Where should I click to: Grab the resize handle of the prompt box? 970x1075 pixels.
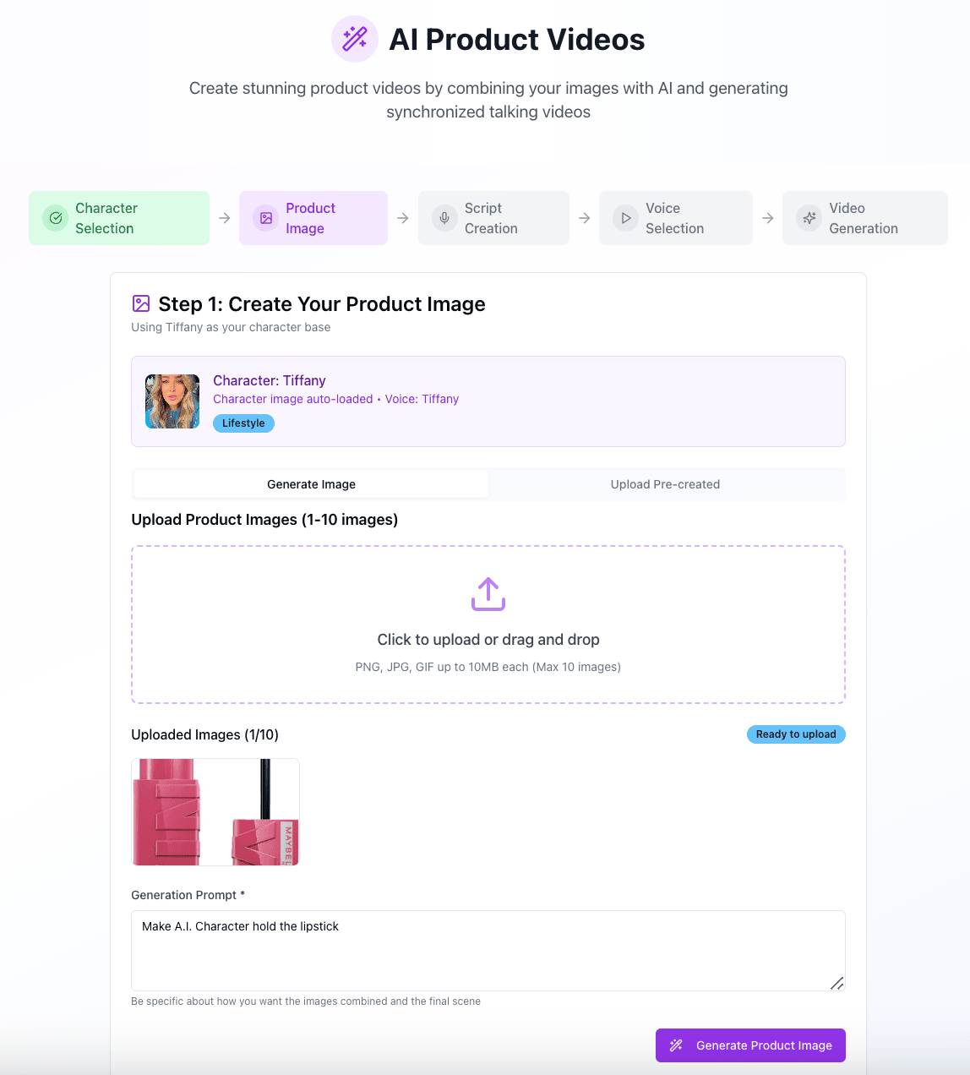[836, 983]
